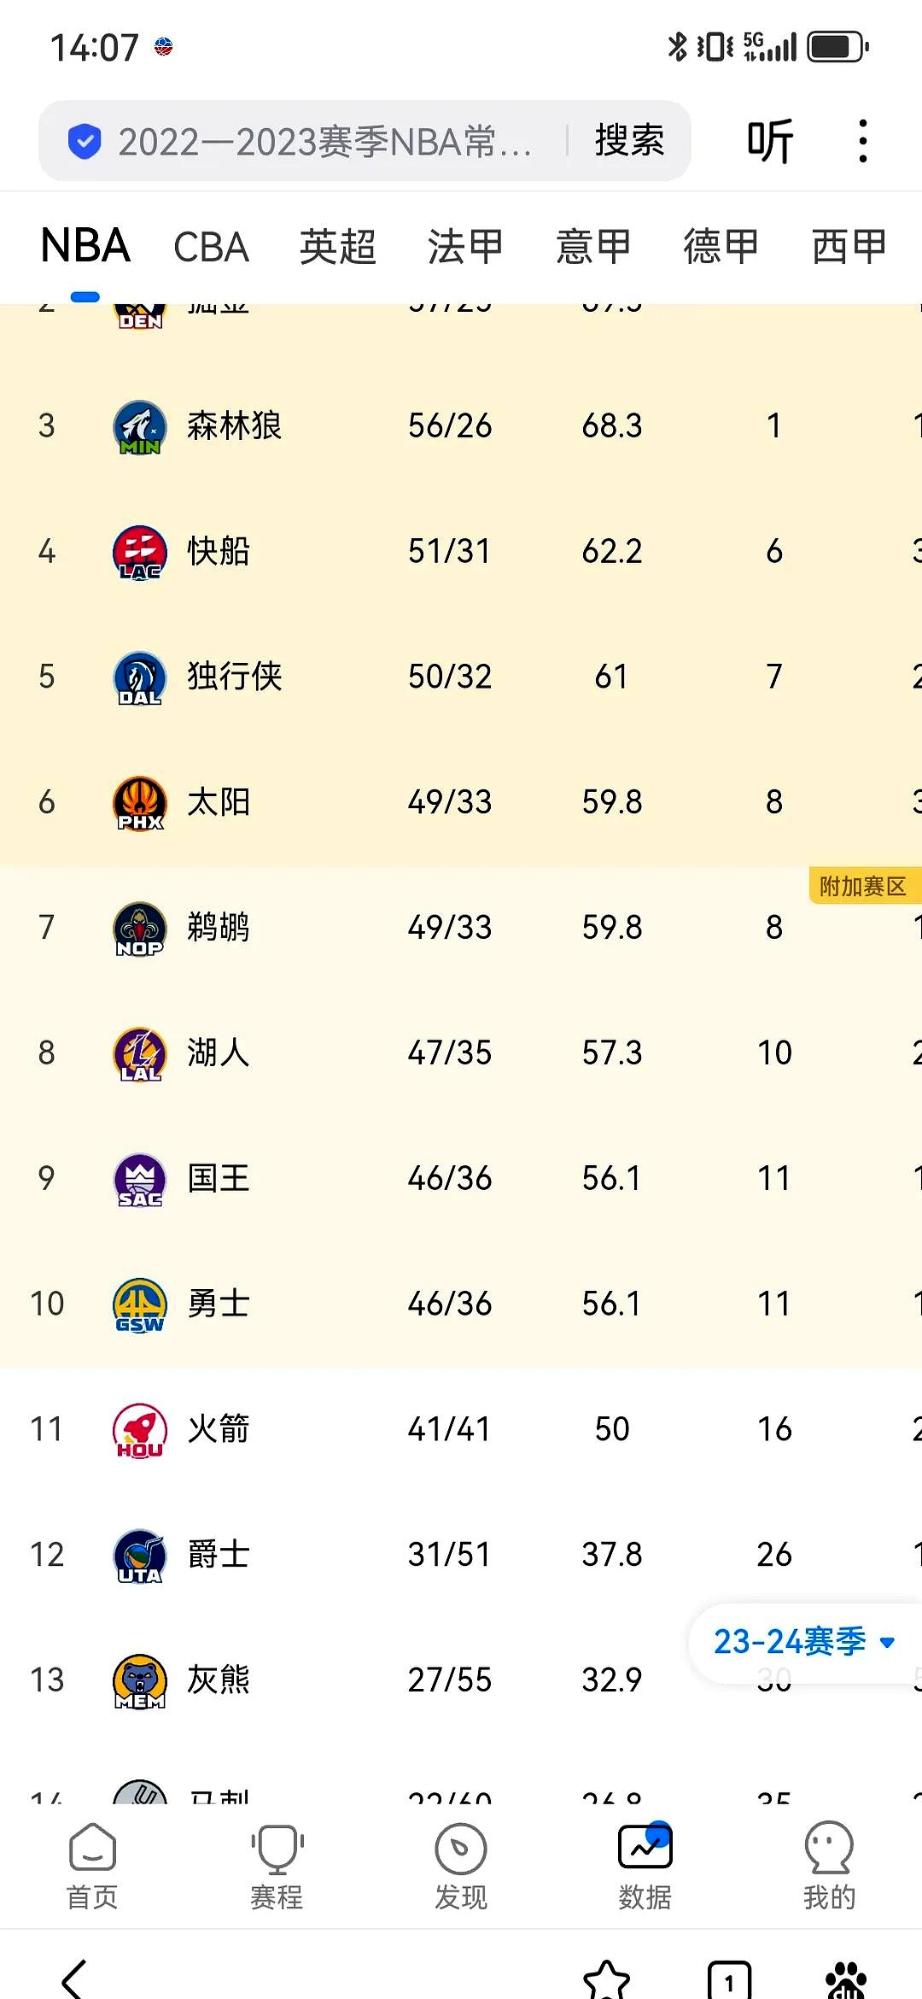Open the three-dot more options menu

coord(863,141)
